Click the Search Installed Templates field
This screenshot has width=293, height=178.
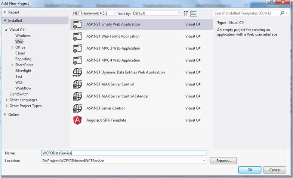point(246,13)
